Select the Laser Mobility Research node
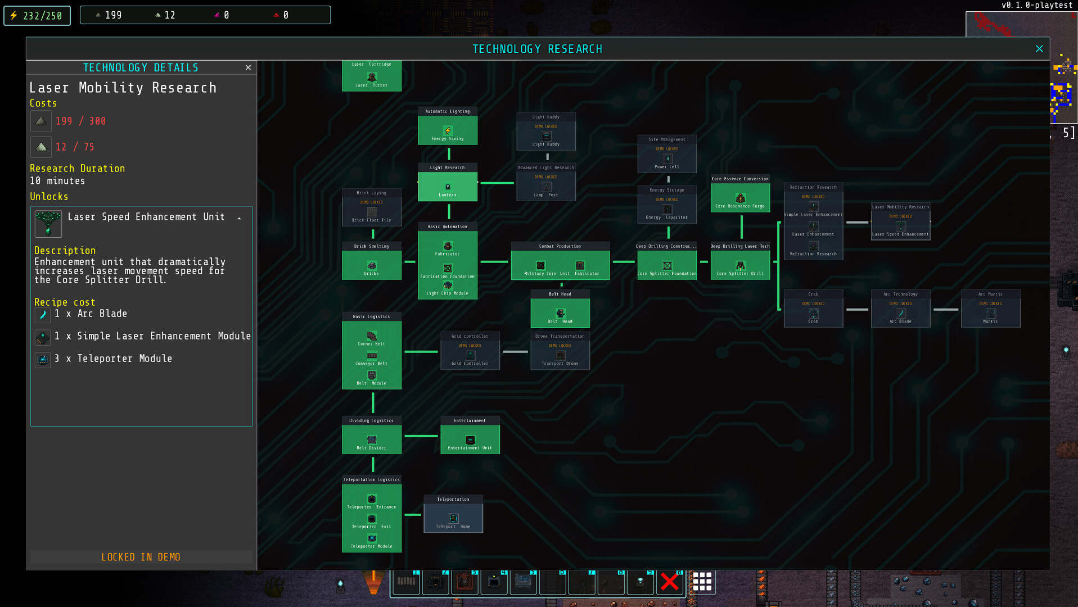 pos(900,222)
